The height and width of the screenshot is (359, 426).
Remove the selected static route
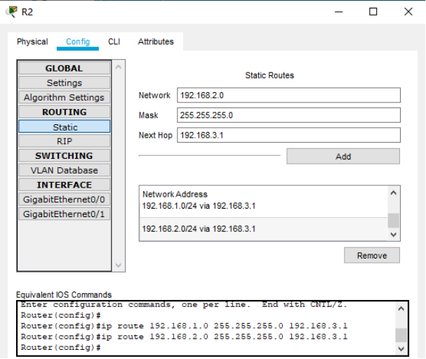[x=372, y=256]
